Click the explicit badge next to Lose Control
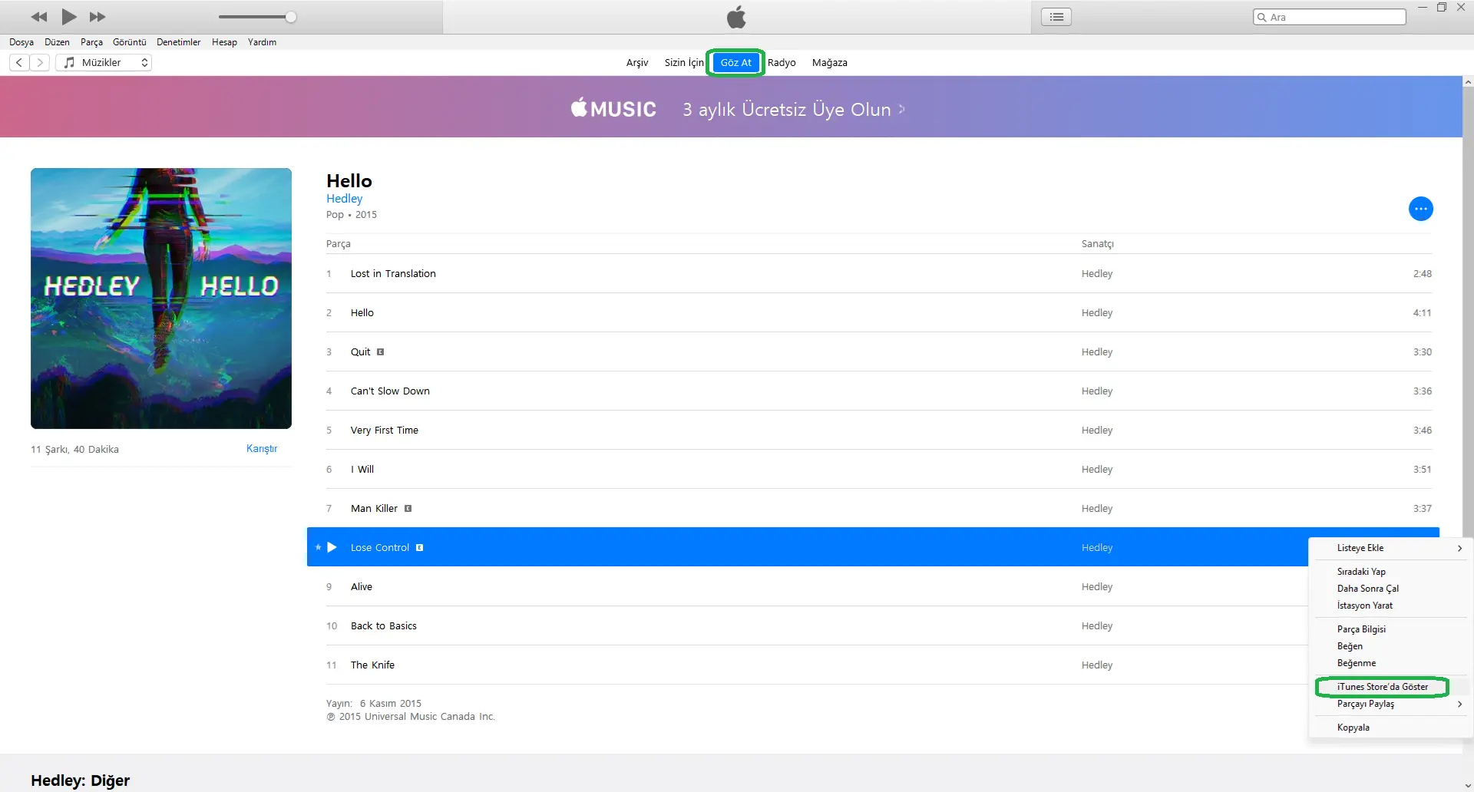This screenshot has width=1474, height=792. [x=419, y=548]
